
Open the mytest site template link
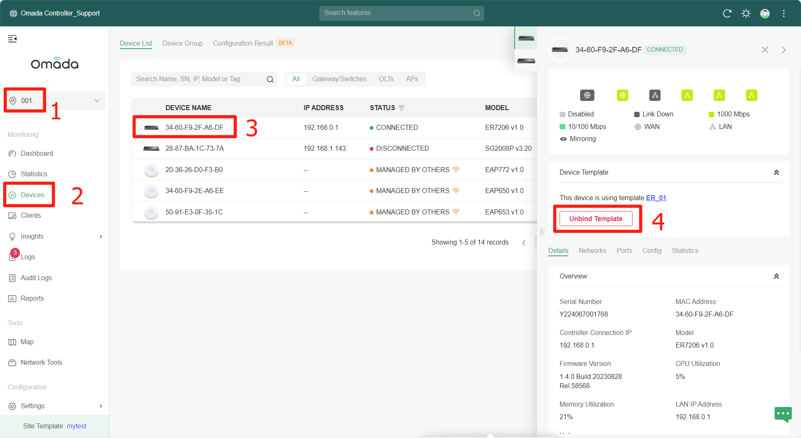[76, 426]
